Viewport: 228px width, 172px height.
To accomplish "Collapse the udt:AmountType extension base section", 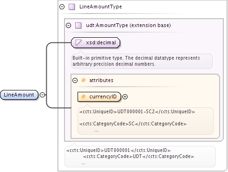I will pos(68,25).
